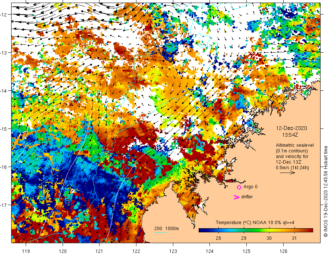Click longitude label 126 on bottom axis

(283, 251)
